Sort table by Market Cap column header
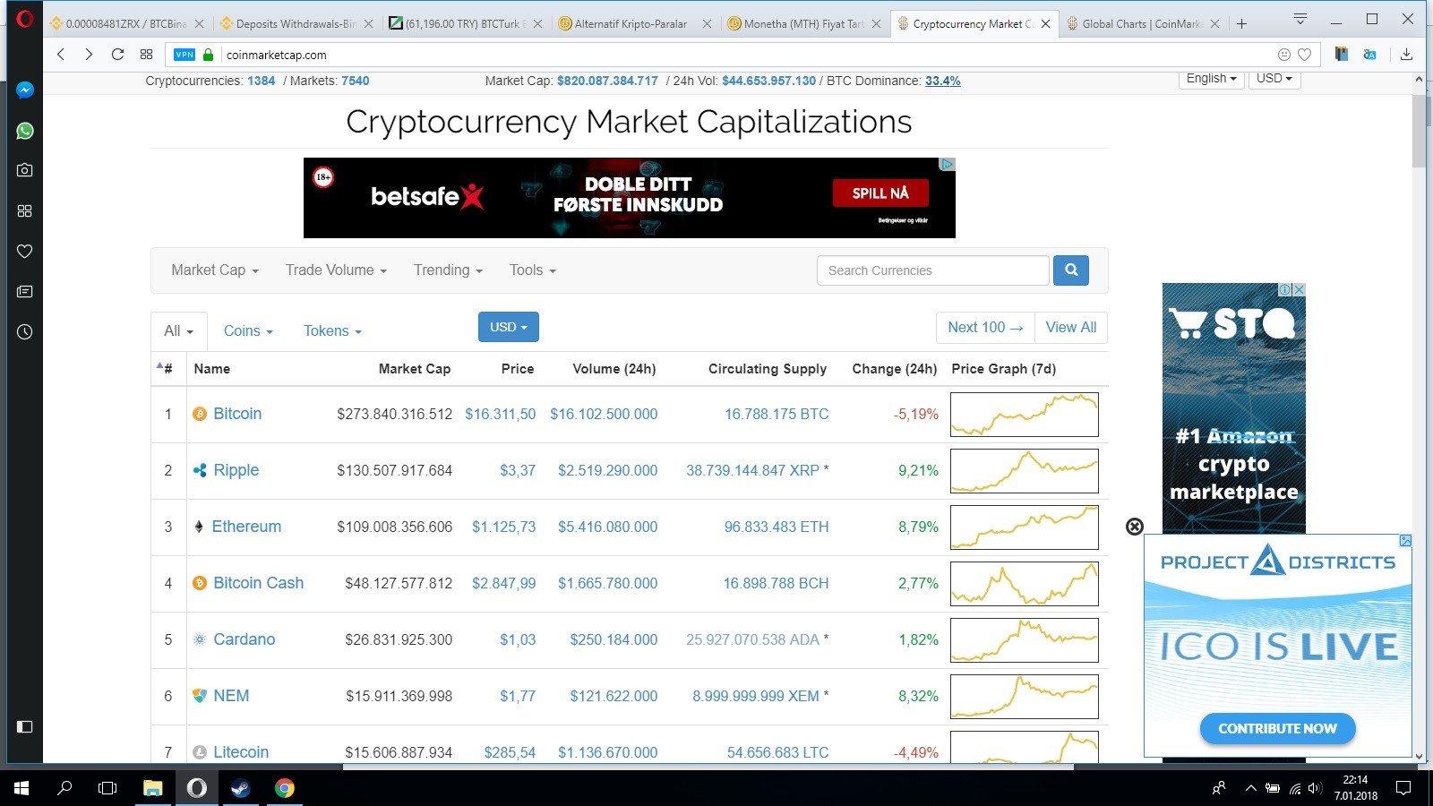This screenshot has height=806, width=1433. point(415,369)
